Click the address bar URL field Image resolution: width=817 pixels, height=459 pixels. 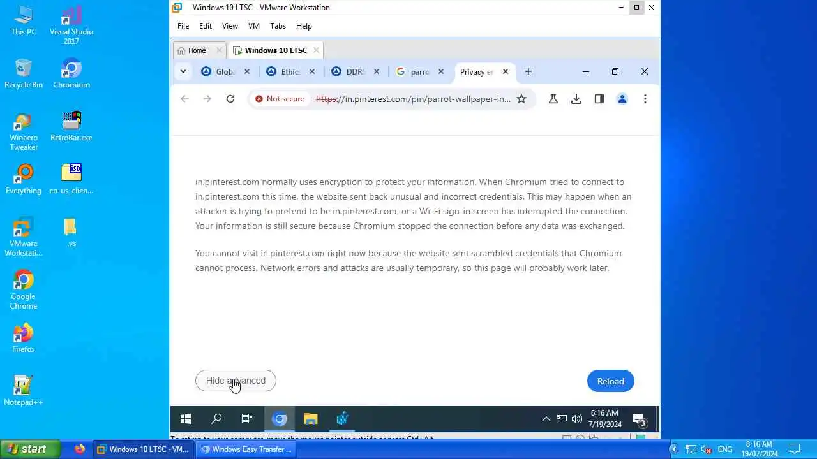[x=413, y=99]
